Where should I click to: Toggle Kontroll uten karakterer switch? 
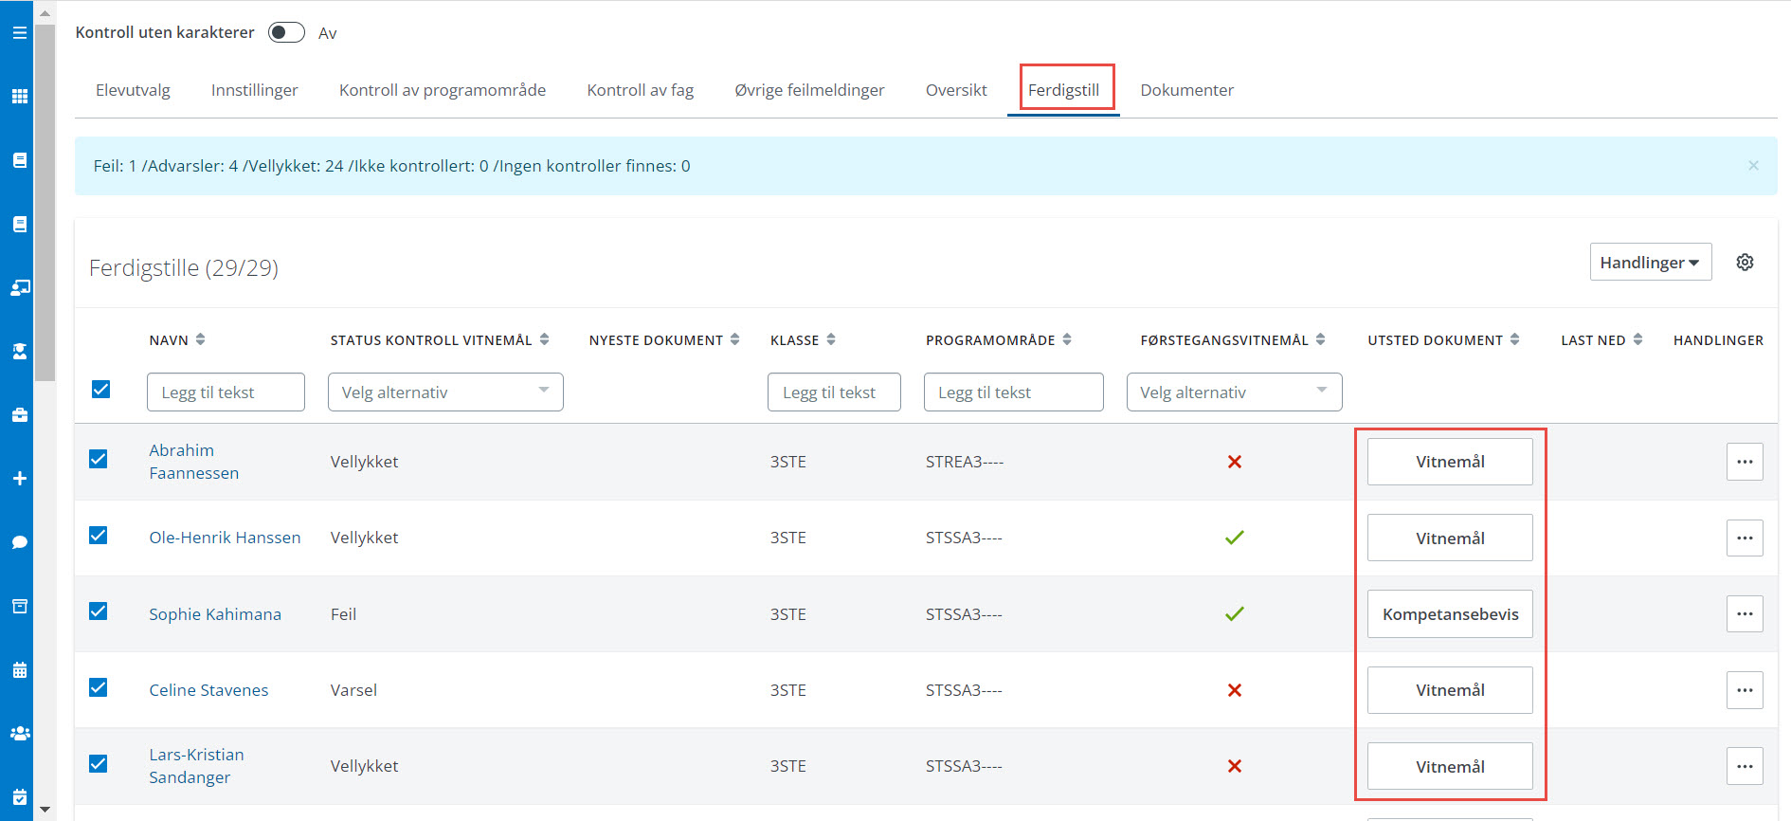click(x=286, y=32)
